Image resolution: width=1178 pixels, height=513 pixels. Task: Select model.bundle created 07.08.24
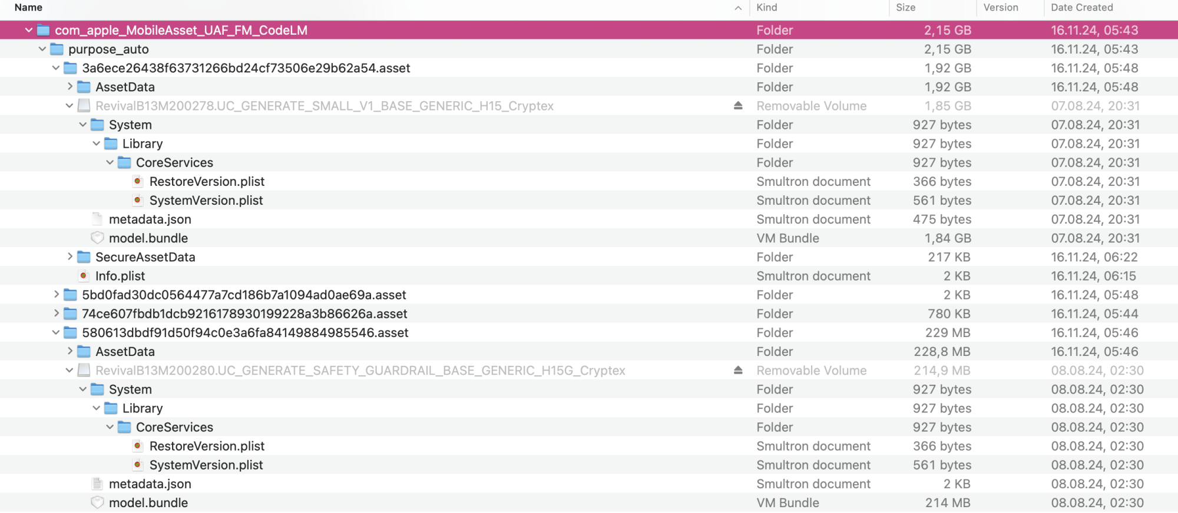pyautogui.click(x=148, y=238)
